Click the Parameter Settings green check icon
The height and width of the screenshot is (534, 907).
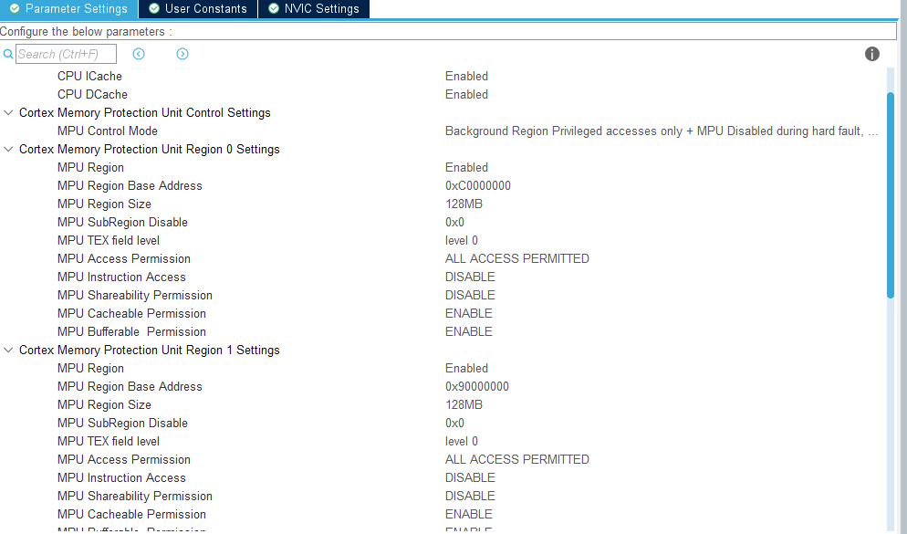click(x=14, y=8)
